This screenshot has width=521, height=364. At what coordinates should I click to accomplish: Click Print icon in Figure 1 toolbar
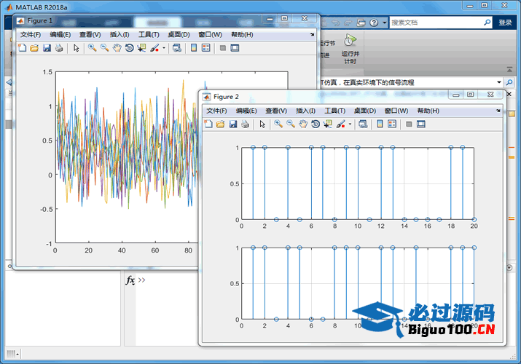(59, 48)
